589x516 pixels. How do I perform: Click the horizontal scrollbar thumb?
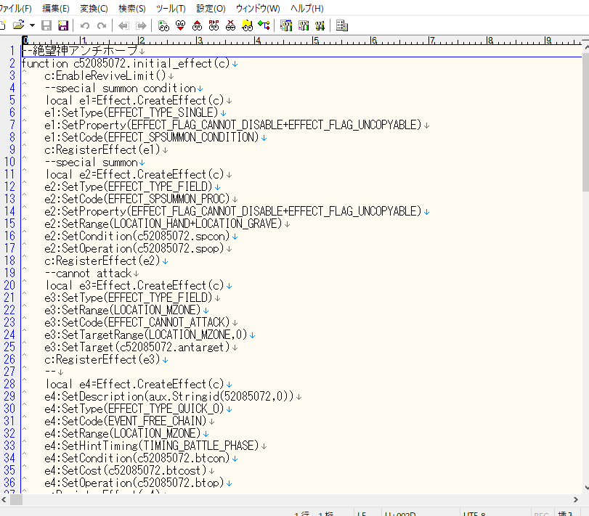pos(16,499)
